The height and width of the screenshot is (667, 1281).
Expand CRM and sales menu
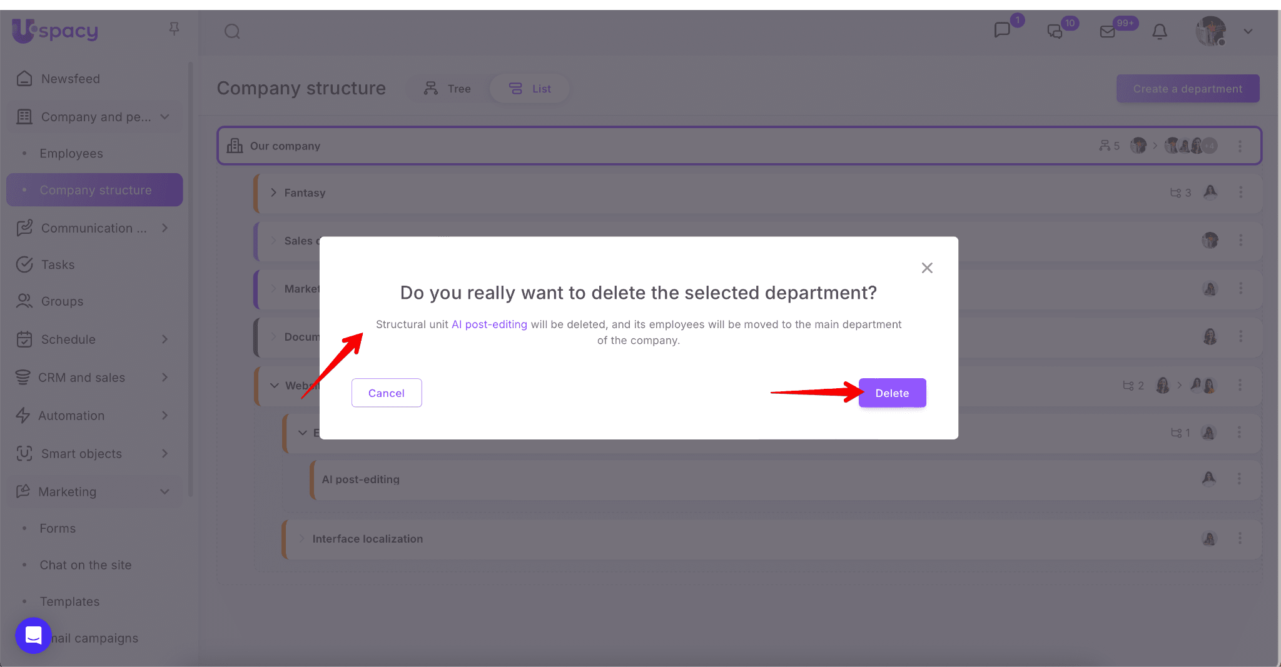point(165,378)
